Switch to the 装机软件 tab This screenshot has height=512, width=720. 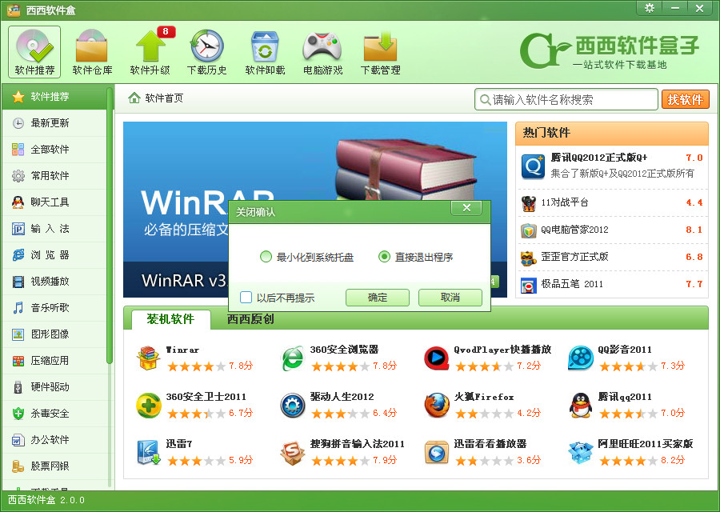point(171,319)
